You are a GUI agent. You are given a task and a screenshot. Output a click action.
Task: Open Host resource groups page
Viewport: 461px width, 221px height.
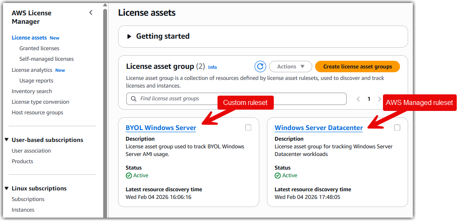[x=38, y=113]
